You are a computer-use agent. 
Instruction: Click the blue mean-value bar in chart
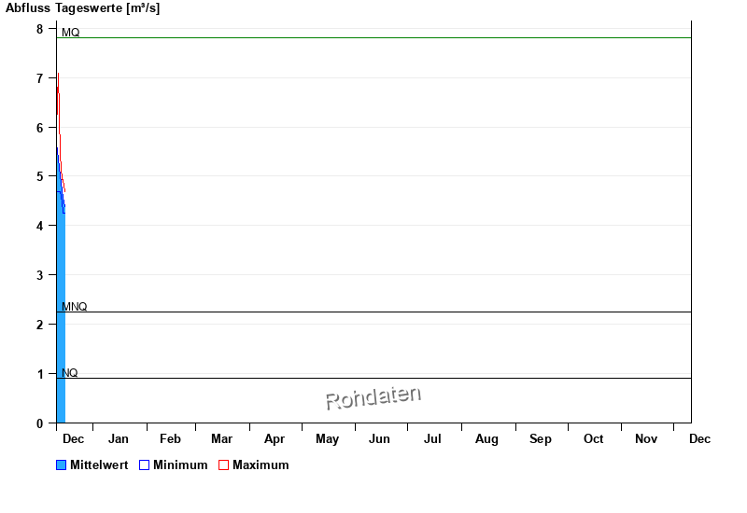[x=61, y=317]
